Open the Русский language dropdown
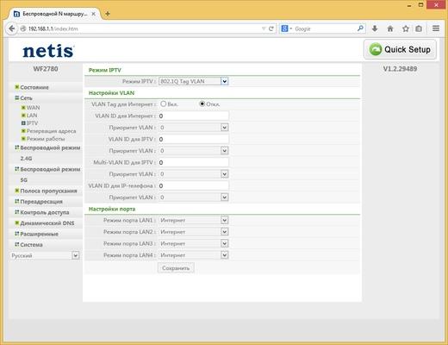 pos(45,255)
